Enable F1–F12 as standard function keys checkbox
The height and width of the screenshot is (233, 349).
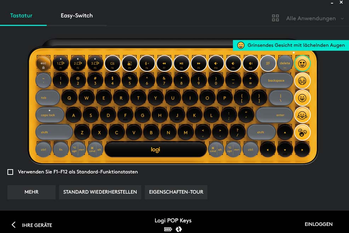point(10,172)
